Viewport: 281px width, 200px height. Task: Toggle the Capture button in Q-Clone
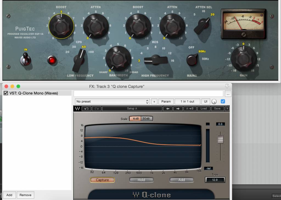pyautogui.click(x=102, y=180)
